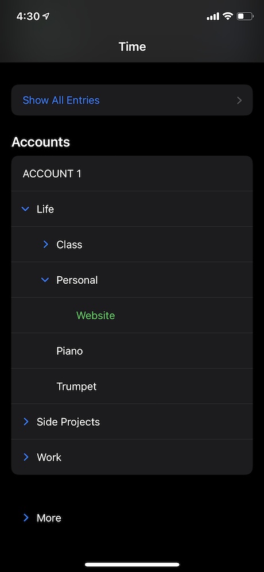Open the Class item label
The image size is (264, 572).
pos(69,245)
